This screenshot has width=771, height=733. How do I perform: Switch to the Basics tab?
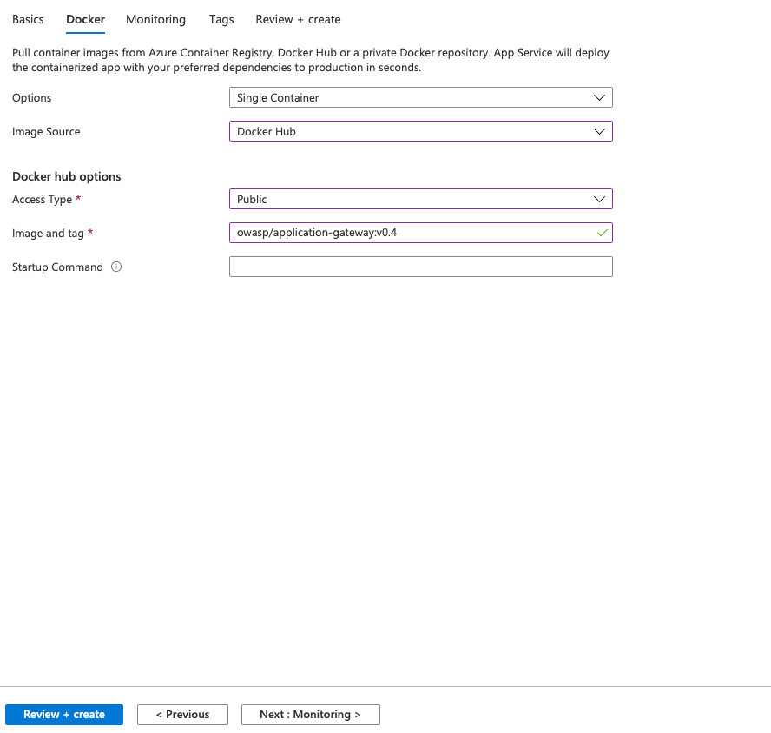(28, 19)
